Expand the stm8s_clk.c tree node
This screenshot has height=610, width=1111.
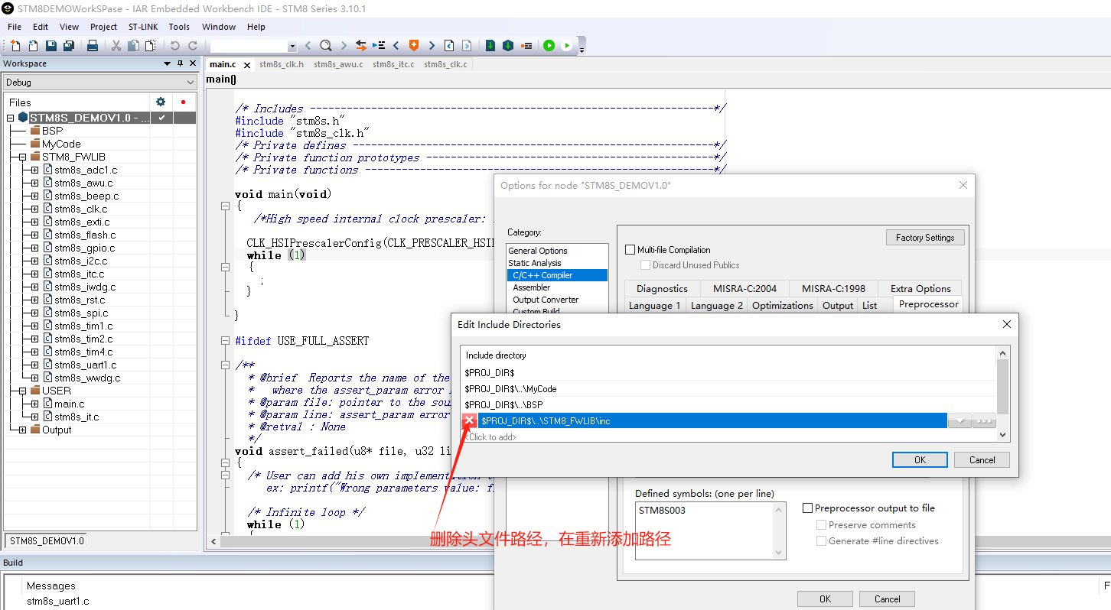pos(34,209)
